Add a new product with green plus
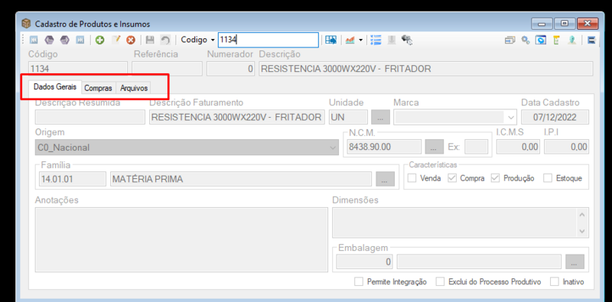The width and height of the screenshot is (612, 302). click(100, 40)
